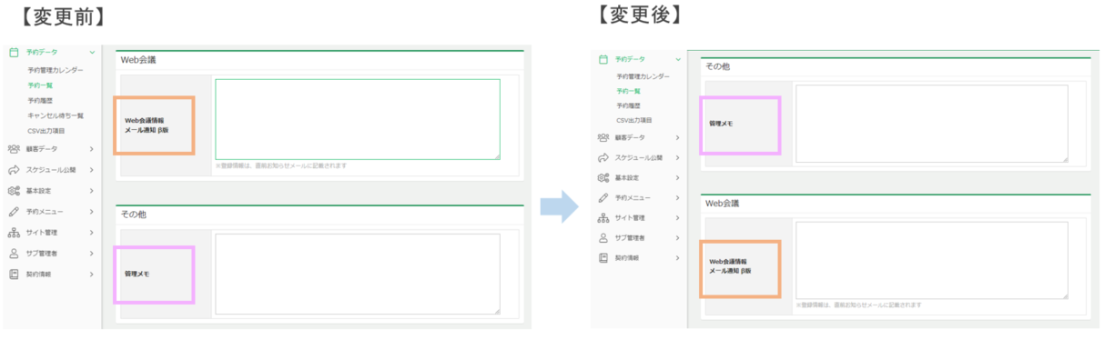Expand 予約メニュー with its arrow in 変更前
Viewport: 1104px width, 350px height.
[x=92, y=211]
